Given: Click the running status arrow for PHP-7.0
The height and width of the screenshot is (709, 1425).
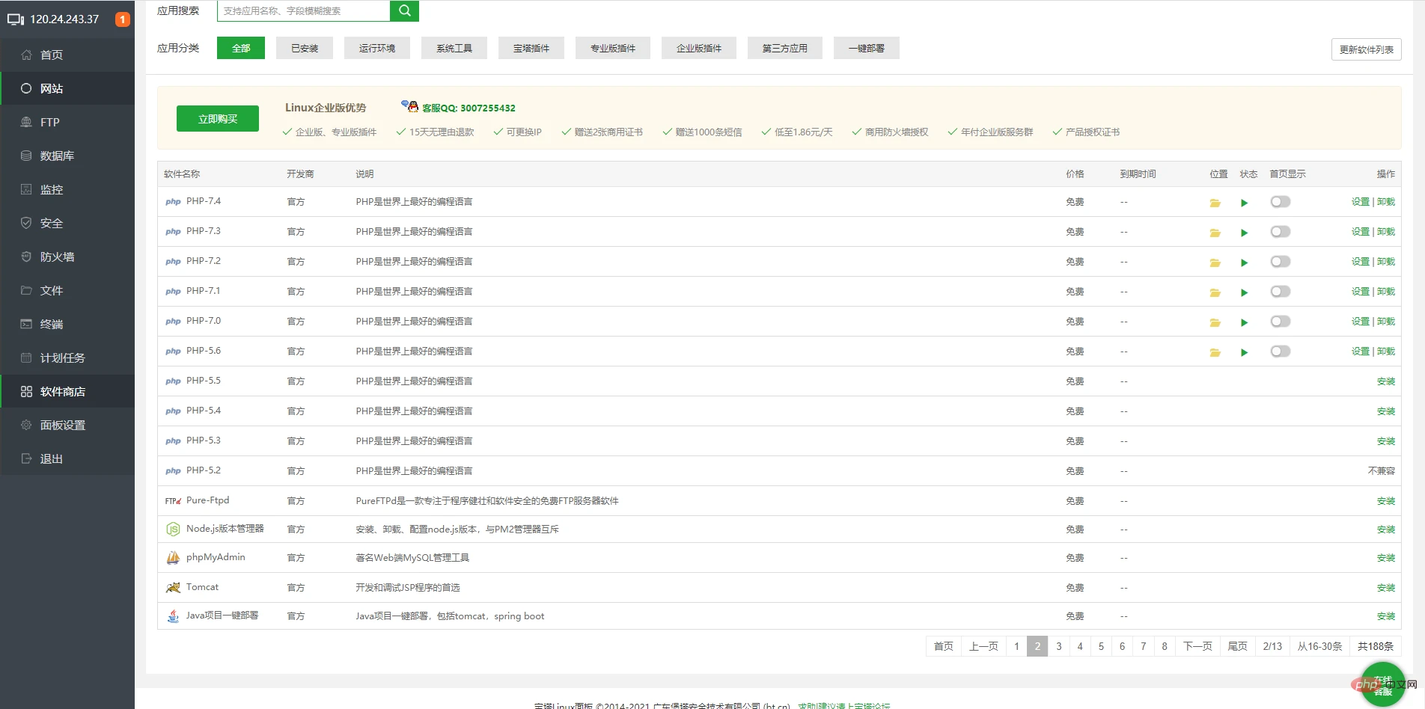Looking at the screenshot, I should [1244, 322].
